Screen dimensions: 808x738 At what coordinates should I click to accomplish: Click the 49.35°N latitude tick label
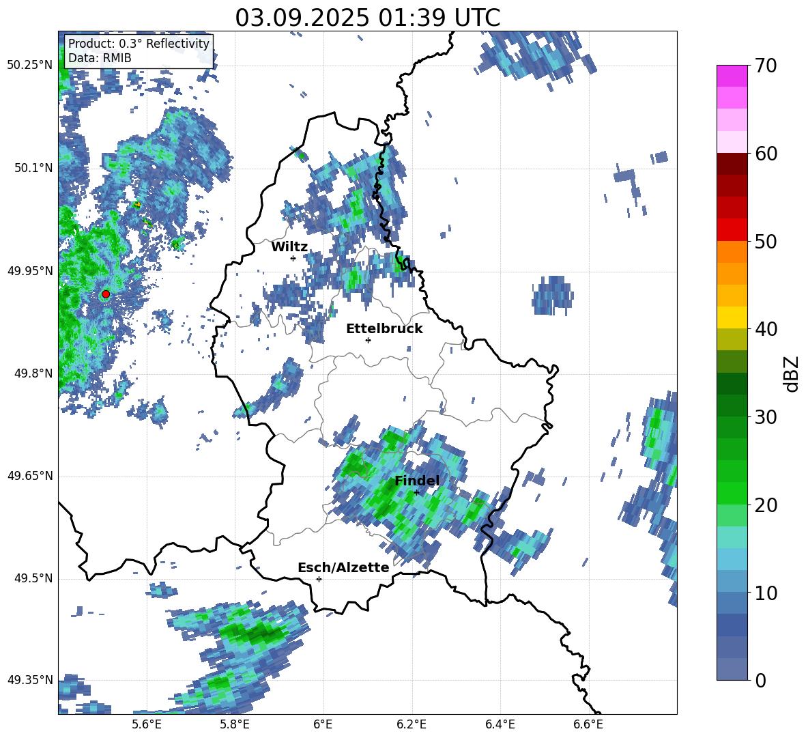pos(30,680)
